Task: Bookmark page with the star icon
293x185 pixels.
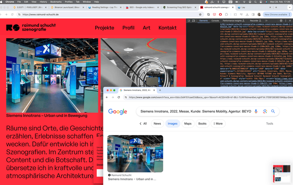Action: pyautogui.click(x=200, y=14)
